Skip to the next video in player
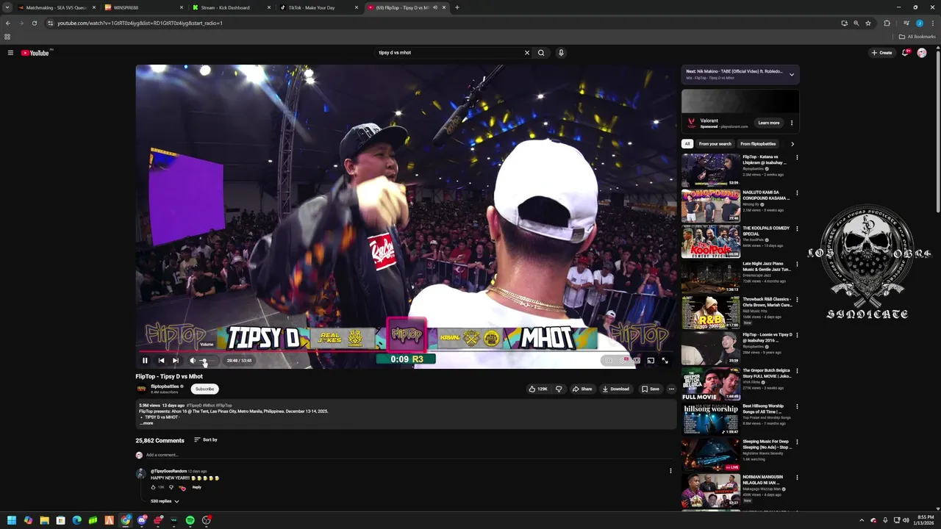The width and height of the screenshot is (941, 529). [176, 360]
